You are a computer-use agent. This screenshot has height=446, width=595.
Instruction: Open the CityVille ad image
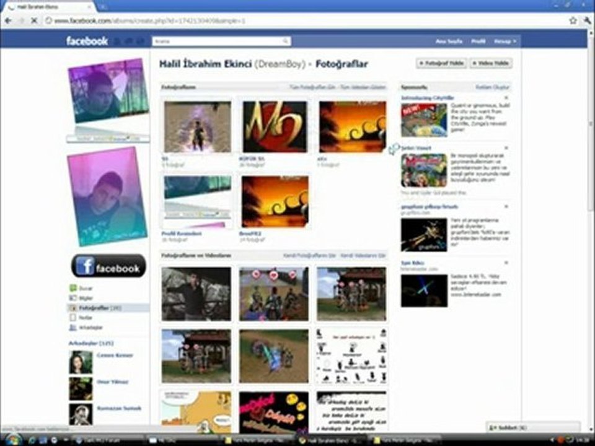[x=424, y=120]
